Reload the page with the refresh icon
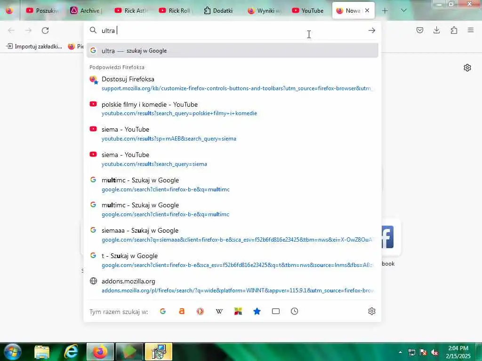482x361 pixels. [x=45, y=31]
